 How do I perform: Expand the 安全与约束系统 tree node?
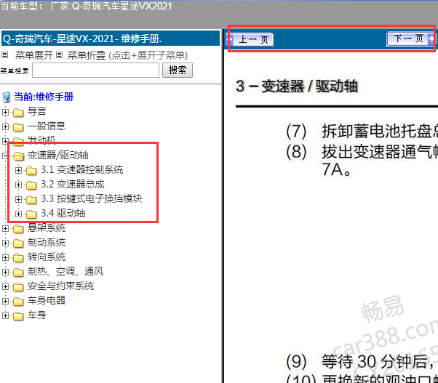pyautogui.click(x=5, y=286)
